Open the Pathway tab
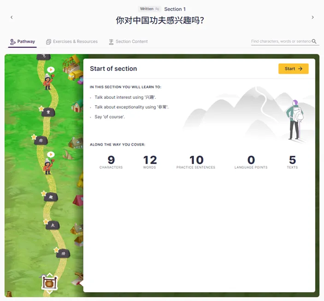The image size is (324, 301). [23, 42]
